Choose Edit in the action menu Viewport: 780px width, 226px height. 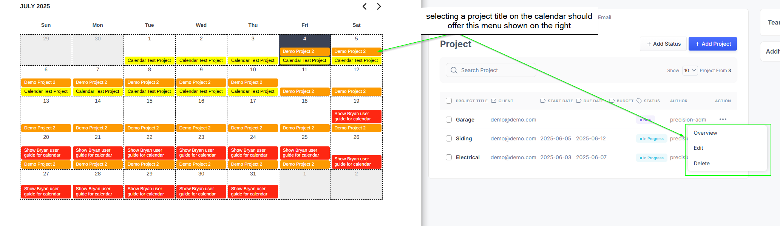coord(698,148)
